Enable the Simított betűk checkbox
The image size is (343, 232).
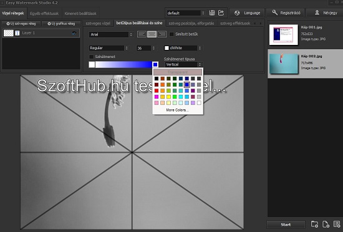click(171, 34)
